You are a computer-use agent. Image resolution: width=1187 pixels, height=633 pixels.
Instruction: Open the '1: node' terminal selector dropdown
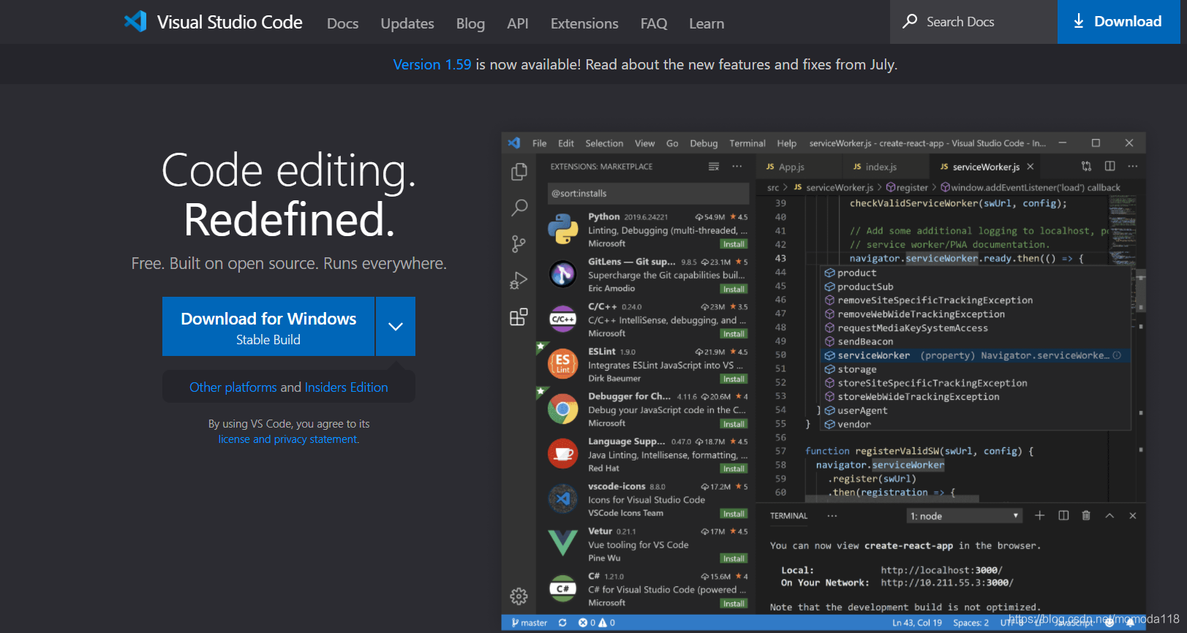[964, 516]
